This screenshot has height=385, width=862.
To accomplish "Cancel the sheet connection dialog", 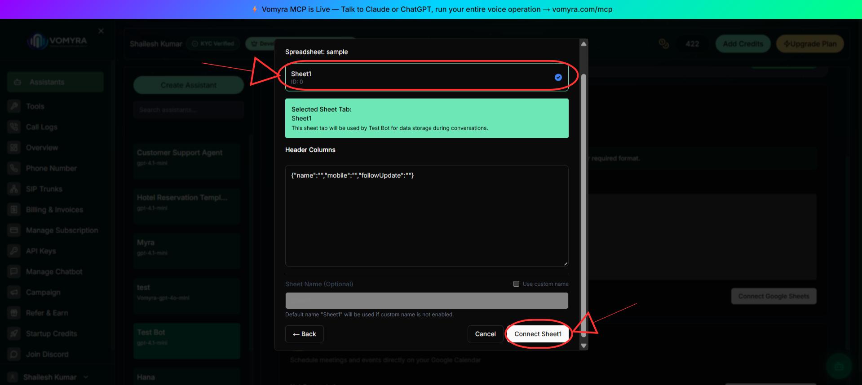I will tap(485, 334).
